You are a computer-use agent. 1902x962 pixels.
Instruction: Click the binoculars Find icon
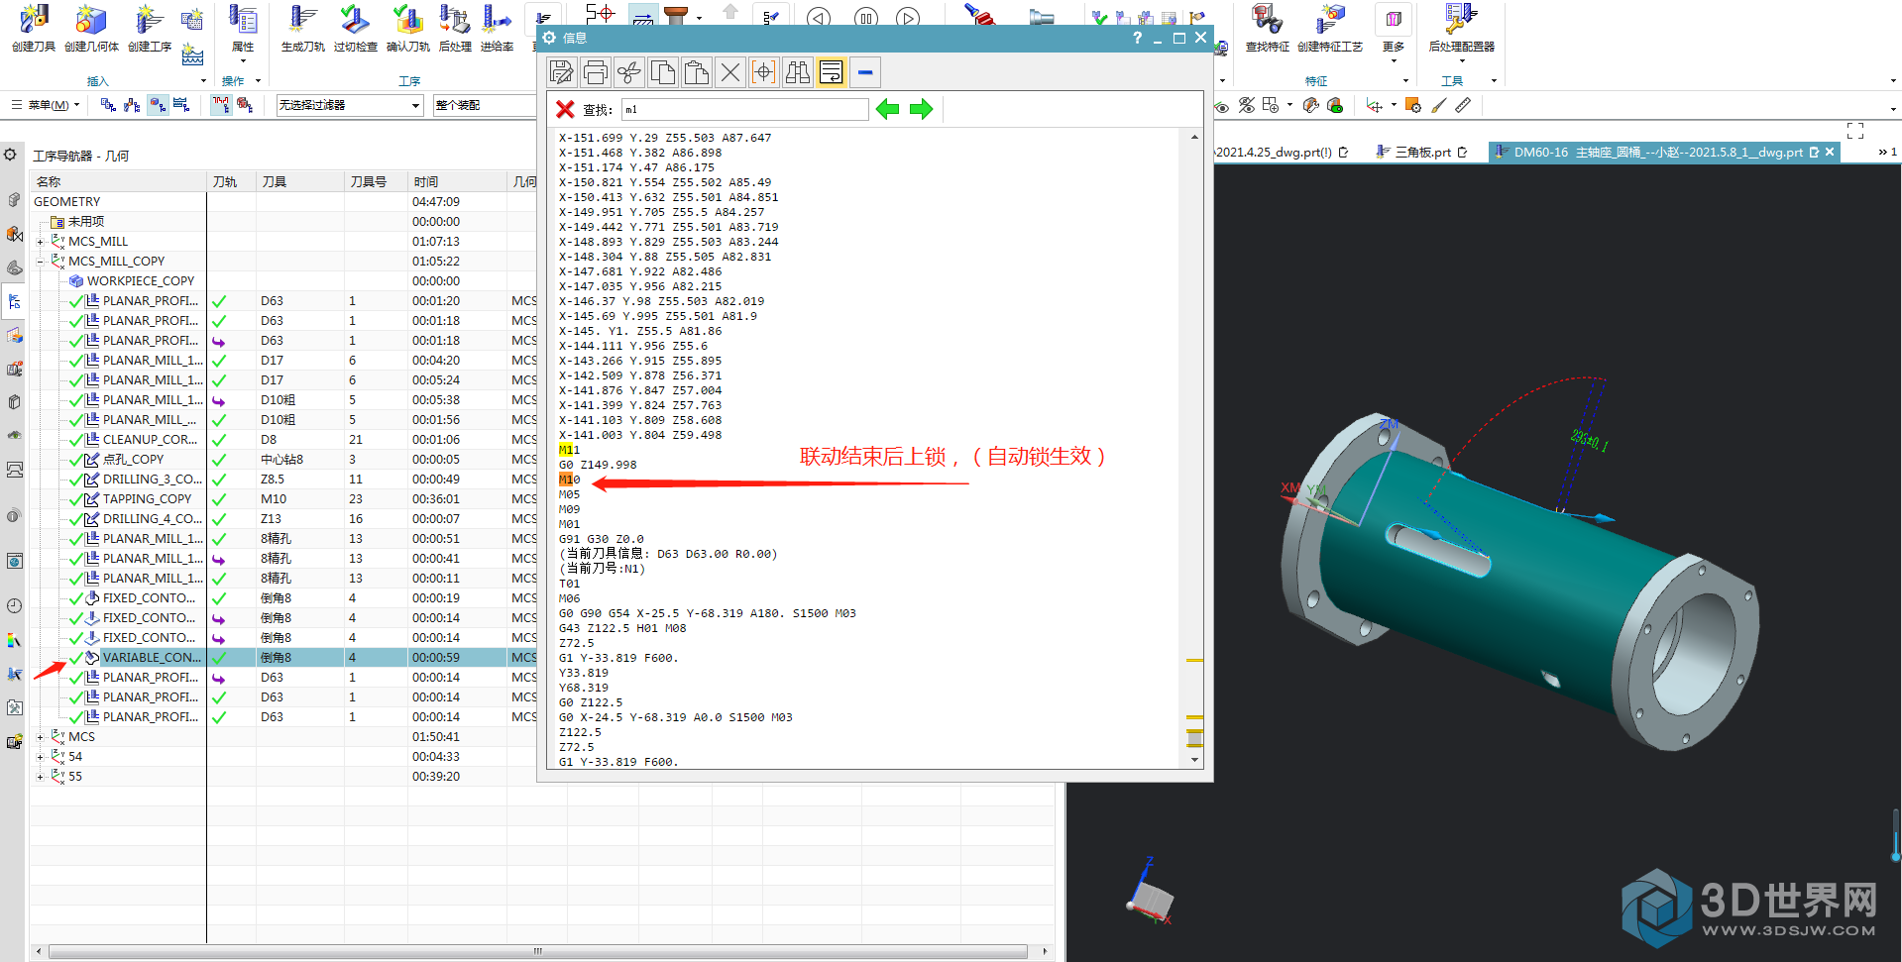click(x=798, y=72)
